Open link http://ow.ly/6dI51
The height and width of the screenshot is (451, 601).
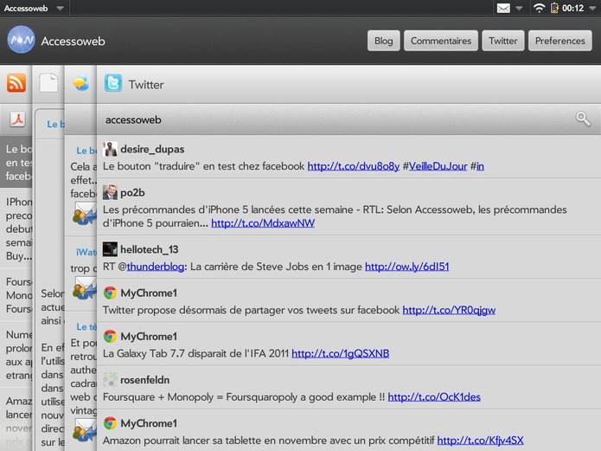pyautogui.click(x=406, y=267)
